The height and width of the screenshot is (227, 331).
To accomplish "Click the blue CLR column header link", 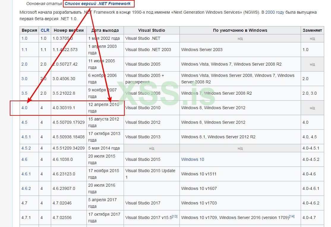I will click(45, 30).
